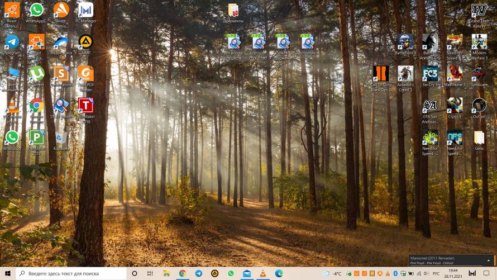This screenshot has width=497, height=280.
Task: Open the Far Cry 3 shortcut
Action: pos(430,77)
